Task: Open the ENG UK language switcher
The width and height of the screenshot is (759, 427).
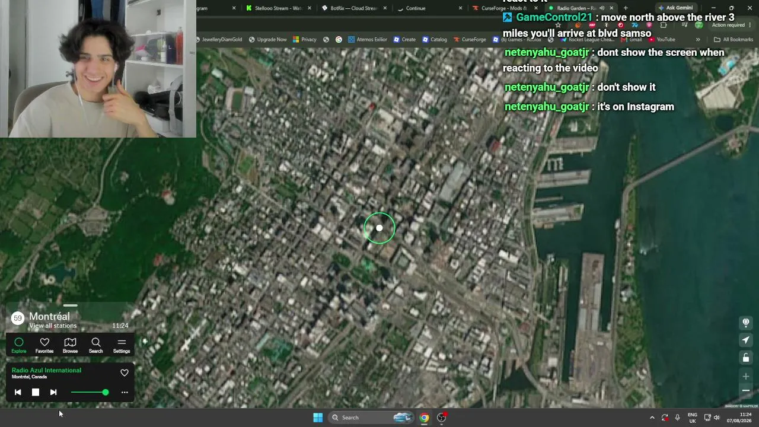Action: coord(692,418)
